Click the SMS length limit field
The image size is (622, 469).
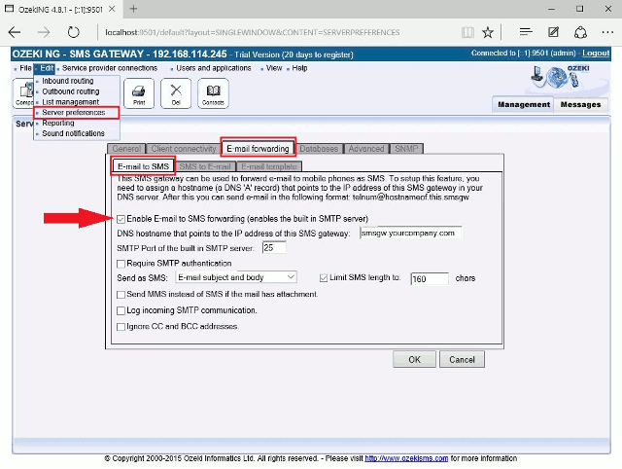pos(430,279)
